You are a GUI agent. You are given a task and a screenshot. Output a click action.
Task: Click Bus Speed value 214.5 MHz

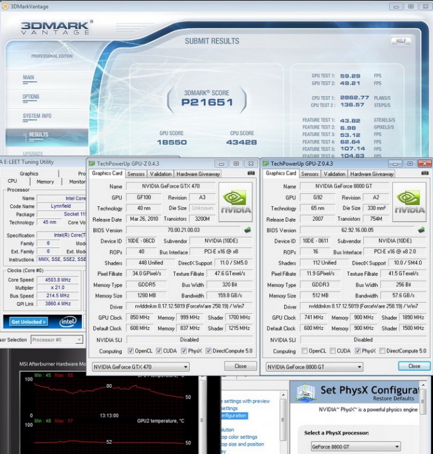pyautogui.click(x=58, y=296)
